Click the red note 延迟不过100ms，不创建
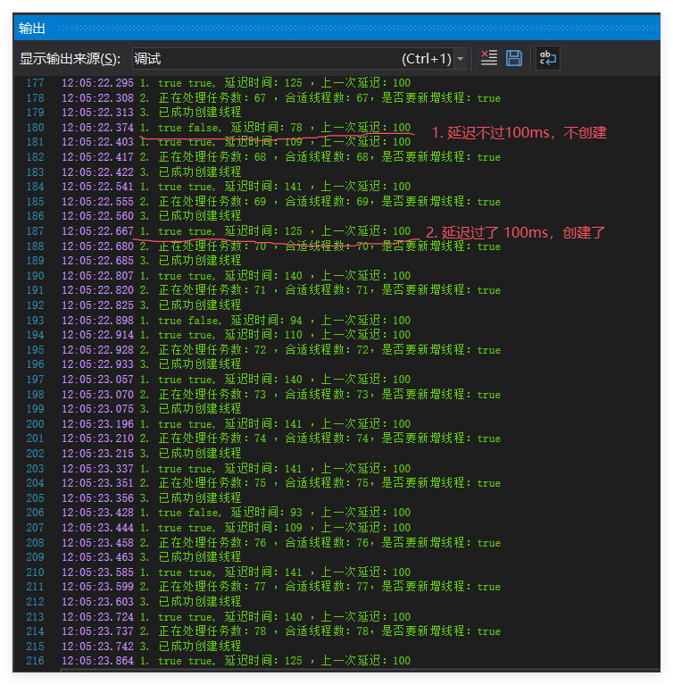This screenshot has width=673, height=685. coord(519,132)
